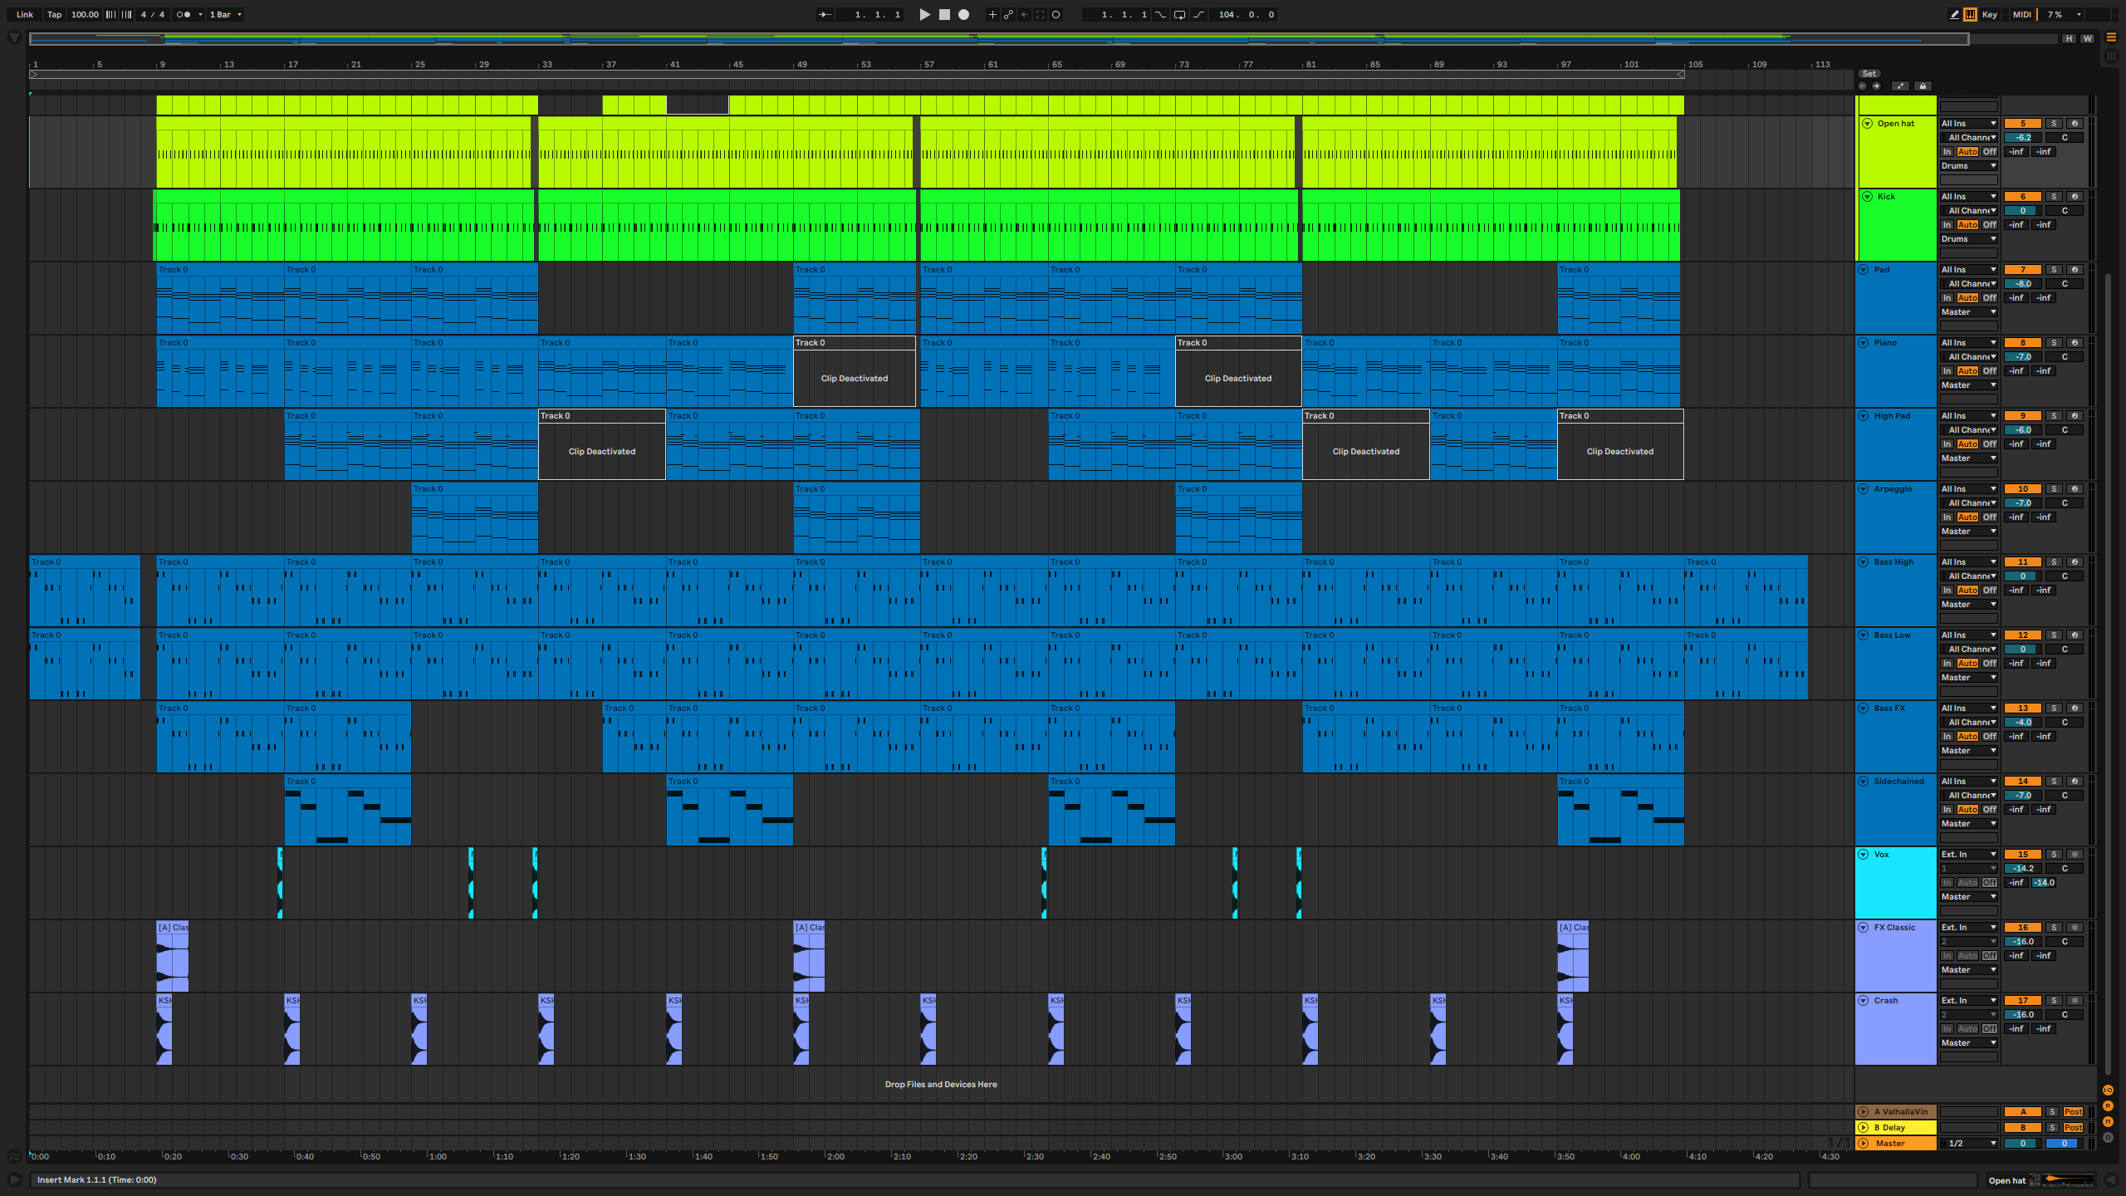Toggle the computer MIDI keyboard icon
Image resolution: width=2126 pixels, height=1196 pixels.
[1970, 14]
